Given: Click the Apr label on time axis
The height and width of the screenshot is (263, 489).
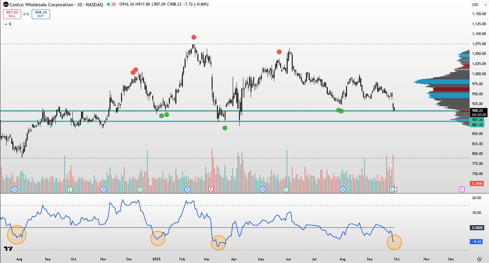Looking at the screenshot, I should click(234, 259).
